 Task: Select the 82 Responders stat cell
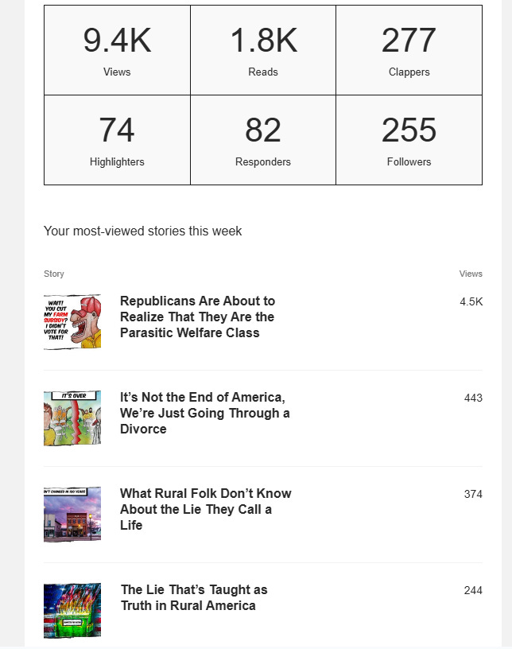263,140
